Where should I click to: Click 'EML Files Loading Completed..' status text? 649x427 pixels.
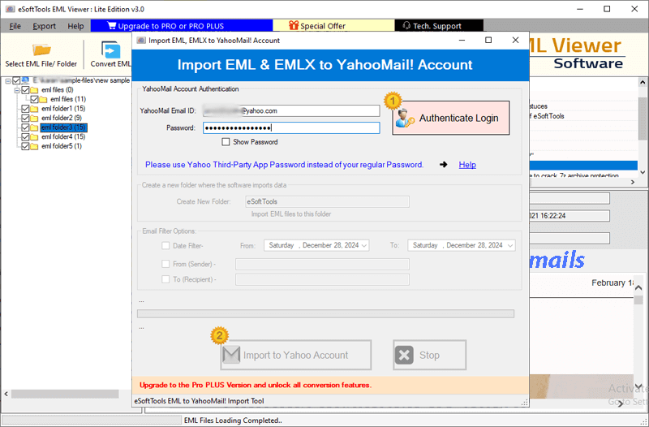coord(233,421)
